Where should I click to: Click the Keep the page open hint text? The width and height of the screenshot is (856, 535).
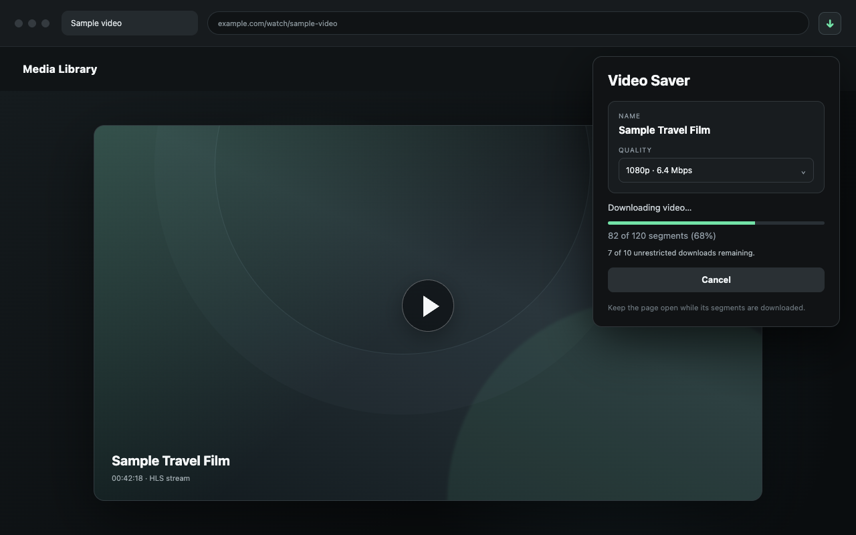(706, 308)
